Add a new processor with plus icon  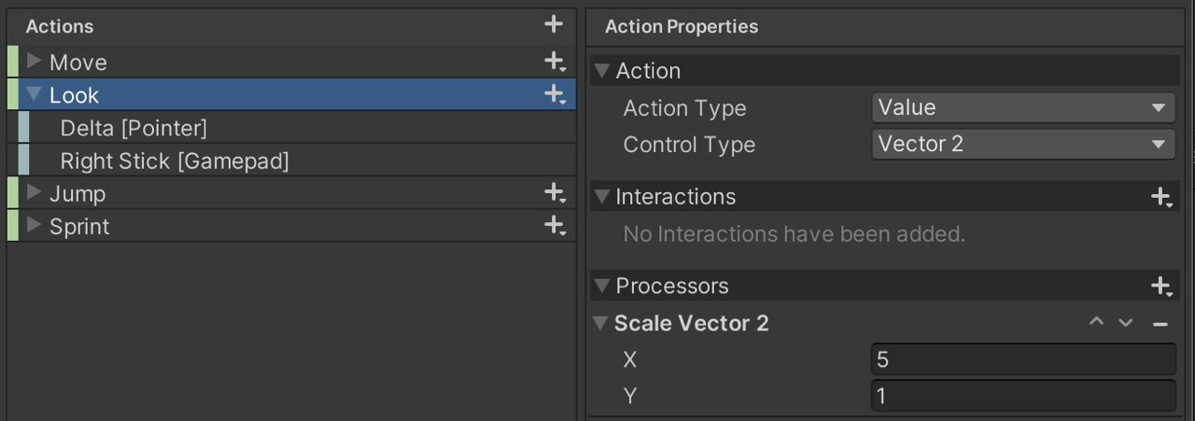1160,287
